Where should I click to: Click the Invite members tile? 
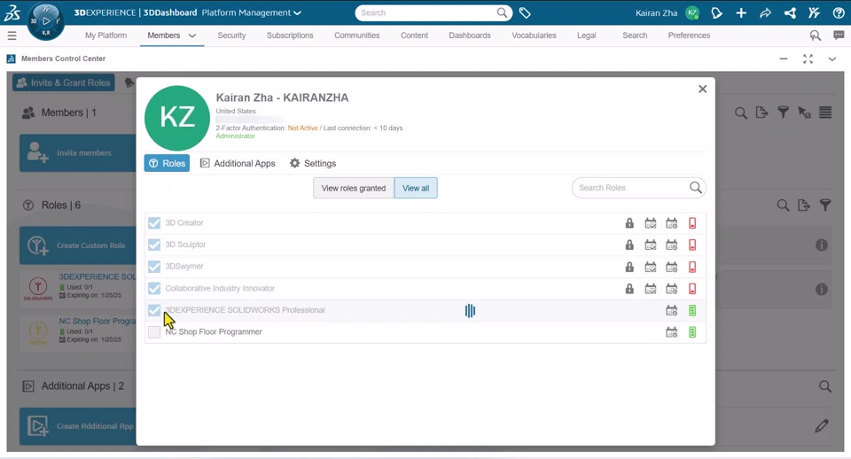[78, 153]
